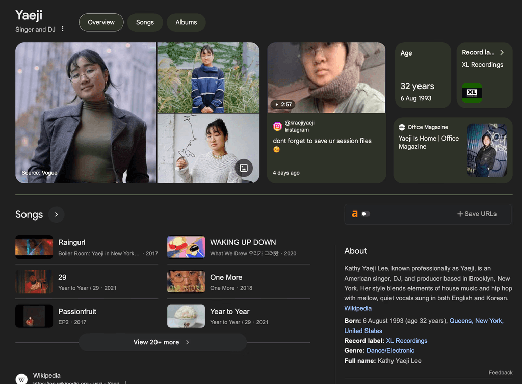Click Save URLs button
Image resolution: width=522 pixels, height=384 pixels.
[x=477, y=214]
